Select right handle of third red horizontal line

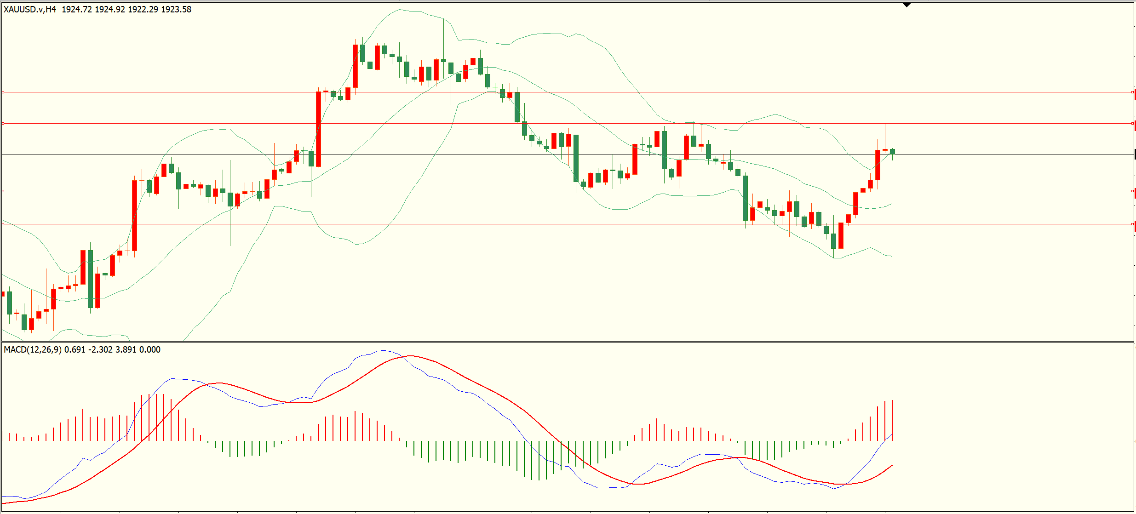pos(1132,191)
